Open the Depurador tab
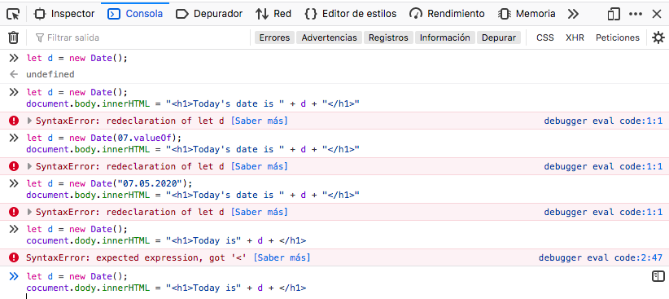The image size is (669, 299). 209,14
